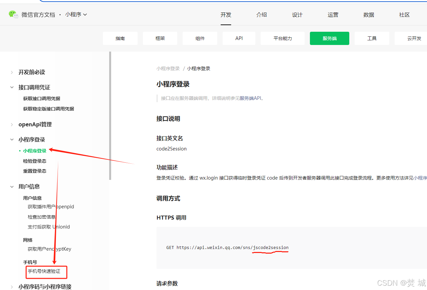This screenshot has width=427, height=290.
Task: Select the 平台能力 tab
Action: pos(283,38)
